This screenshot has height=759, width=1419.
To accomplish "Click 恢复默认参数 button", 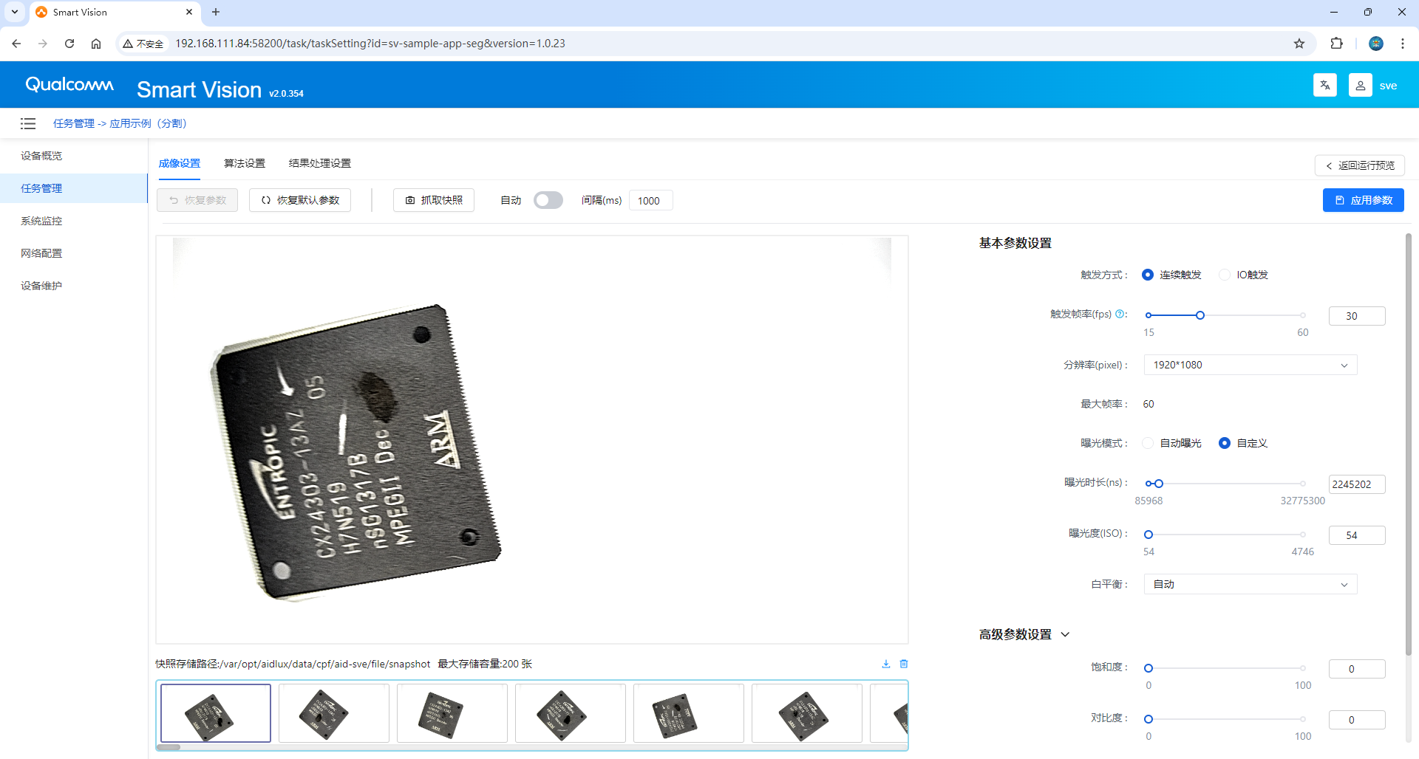I will coord(300,200).
